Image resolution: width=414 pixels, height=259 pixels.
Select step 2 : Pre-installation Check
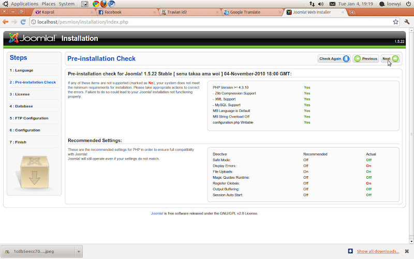33,82
